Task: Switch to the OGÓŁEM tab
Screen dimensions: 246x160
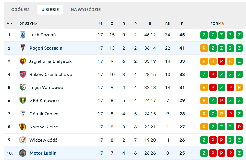Action: (20, 10)
